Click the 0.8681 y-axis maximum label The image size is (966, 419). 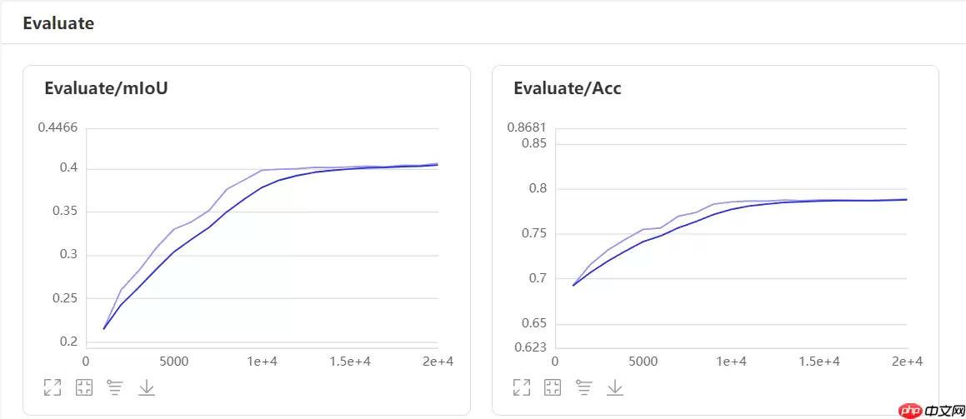tap(527, 127)
